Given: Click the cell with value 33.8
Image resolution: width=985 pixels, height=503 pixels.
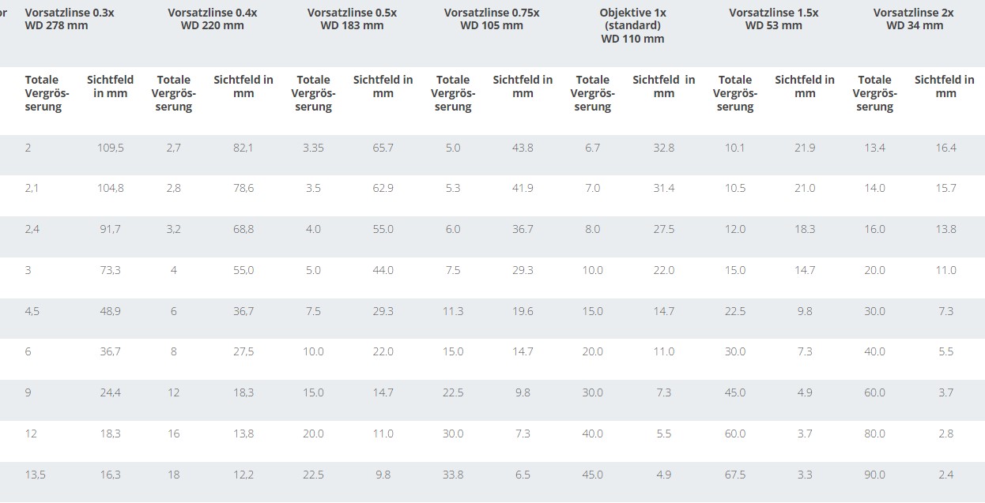Looking at the screenshot, I should point(453,475).
